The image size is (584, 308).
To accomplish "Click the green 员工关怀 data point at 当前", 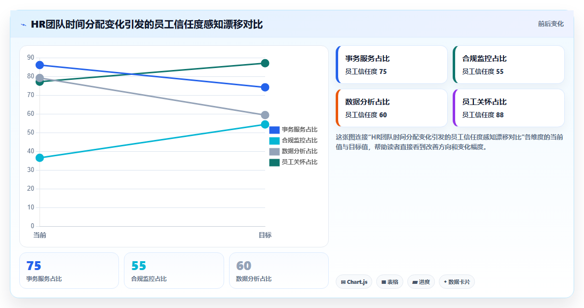I will 40,82.
